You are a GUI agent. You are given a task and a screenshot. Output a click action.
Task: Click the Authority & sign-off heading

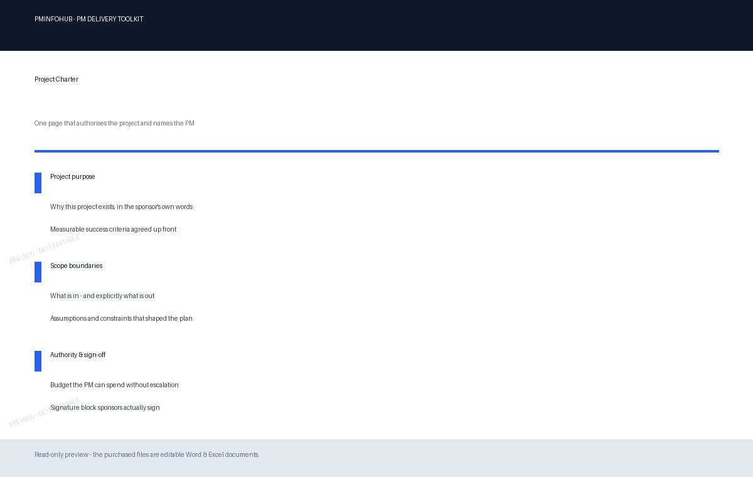pyautogui.click(x=78, y=355)
